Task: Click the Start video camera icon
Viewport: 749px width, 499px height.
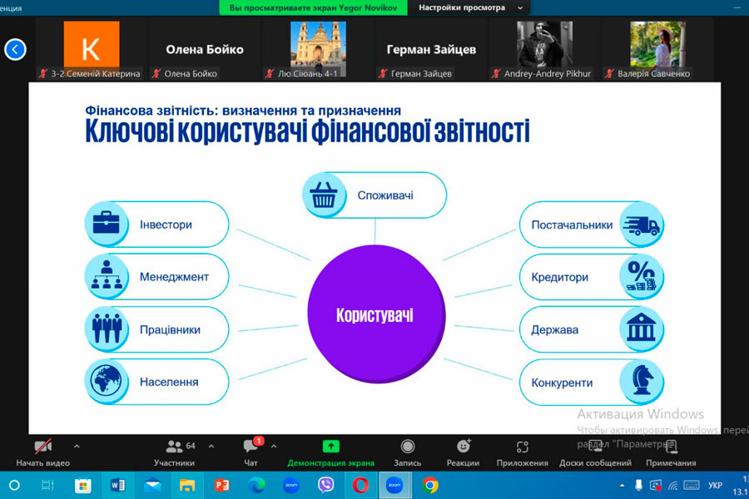Action: pyautogui.click(x=43, y=447)
